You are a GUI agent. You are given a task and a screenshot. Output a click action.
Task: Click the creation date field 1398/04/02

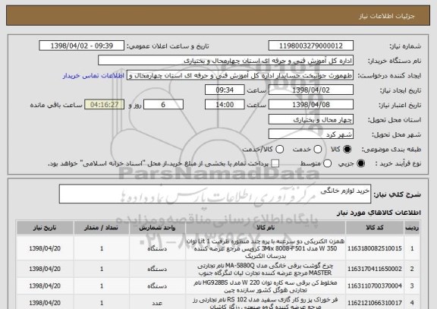(x=311, y=90)
